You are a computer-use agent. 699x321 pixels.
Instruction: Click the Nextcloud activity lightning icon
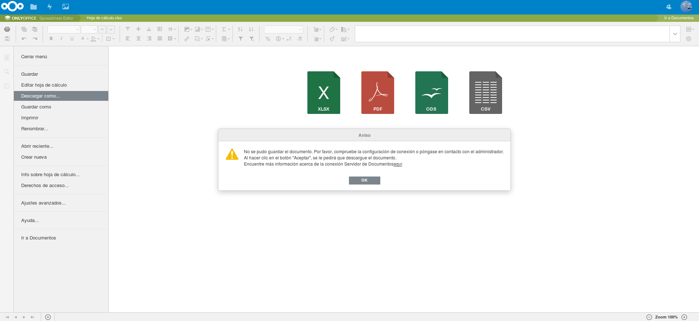(50, 7)
